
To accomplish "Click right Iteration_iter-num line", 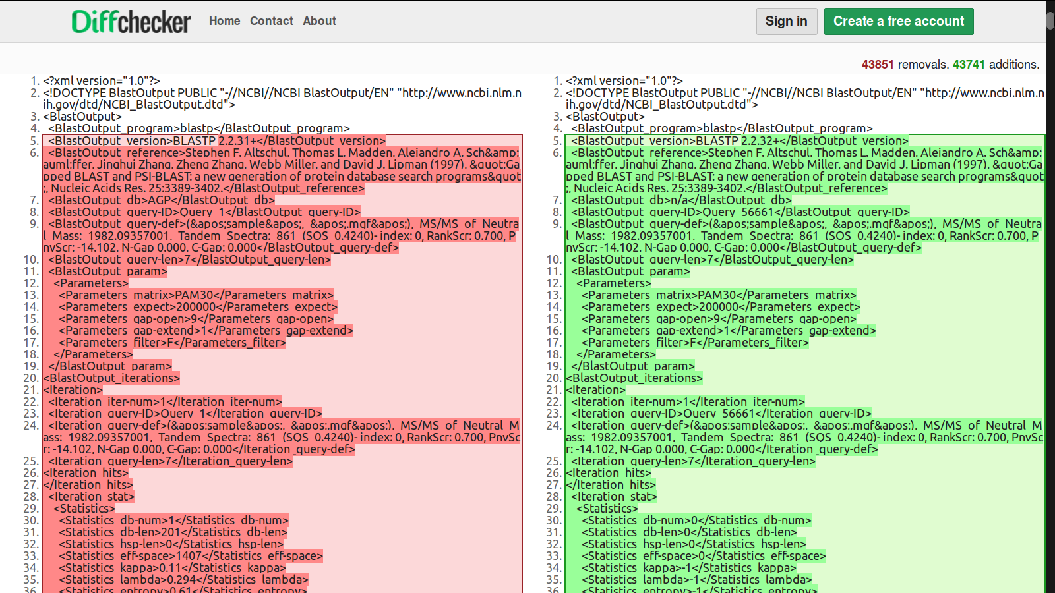I will tap(688, 401).
